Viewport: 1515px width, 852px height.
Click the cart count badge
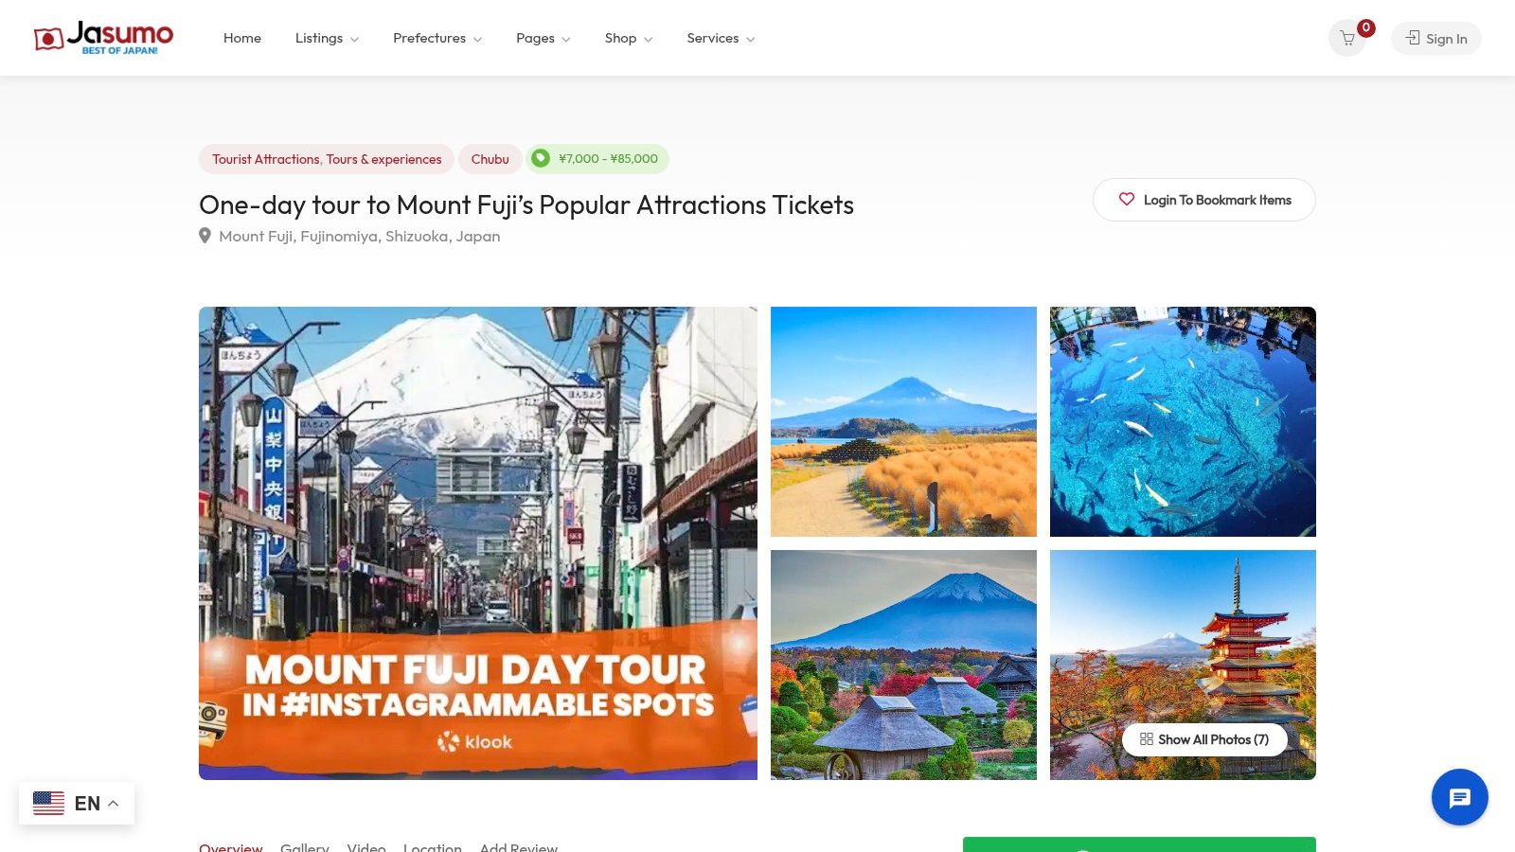coord(1365,27)
